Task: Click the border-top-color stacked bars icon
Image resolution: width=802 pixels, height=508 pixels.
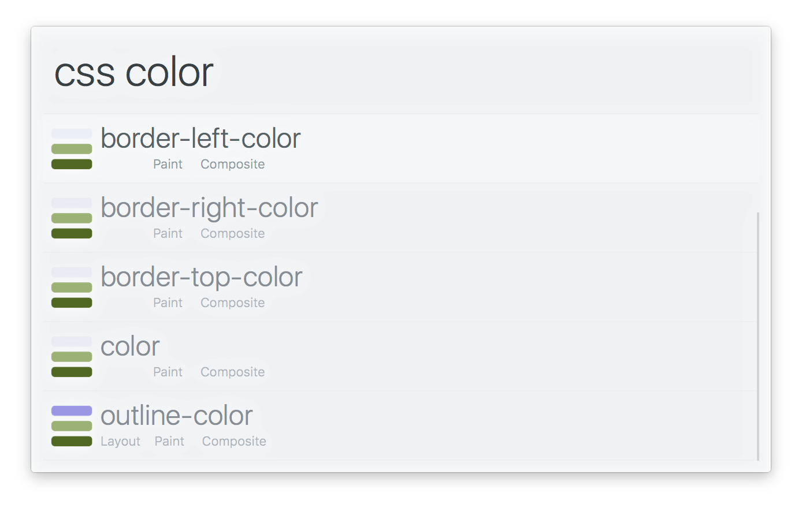Action: pos(72,287)
